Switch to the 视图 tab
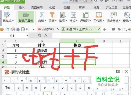 click(x=96, y=8)
